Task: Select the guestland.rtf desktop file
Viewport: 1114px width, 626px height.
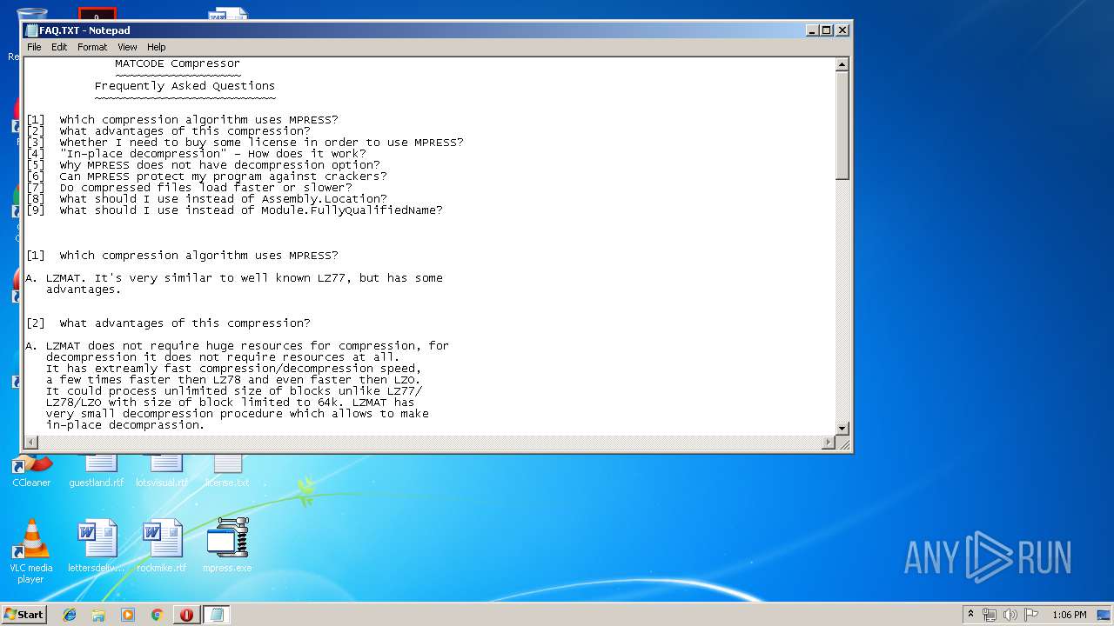Action: [x=97, y=471]
